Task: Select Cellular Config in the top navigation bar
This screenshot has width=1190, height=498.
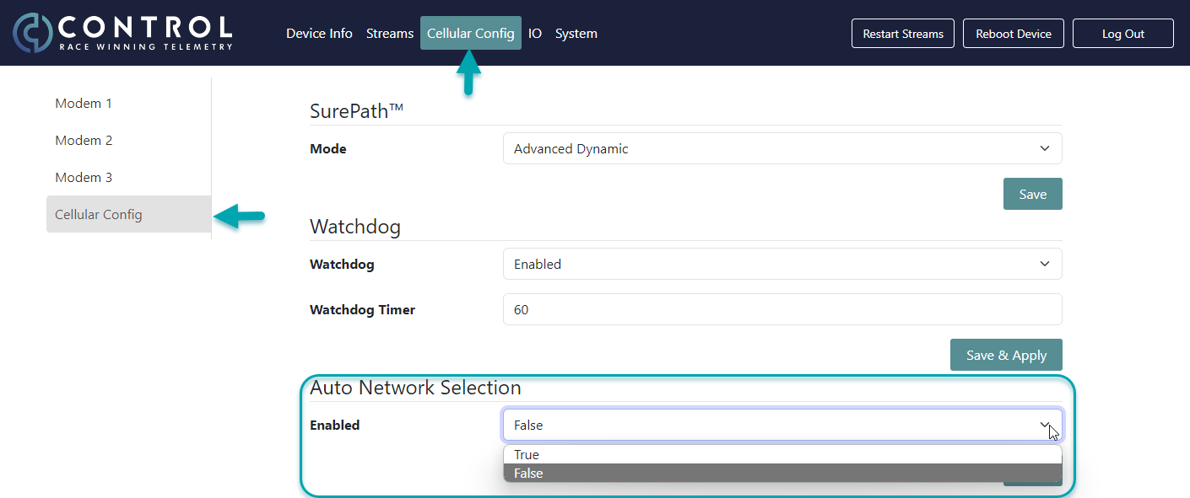Action: pyautogui.click(x=470, y=34)
